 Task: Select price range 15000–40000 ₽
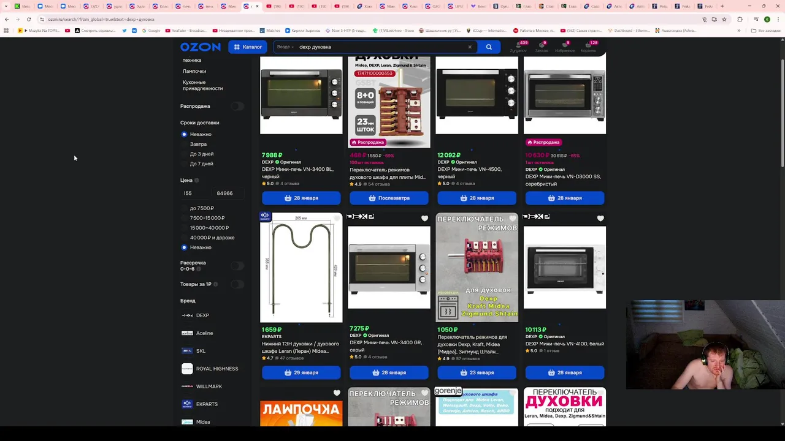(x=205, y=228)
